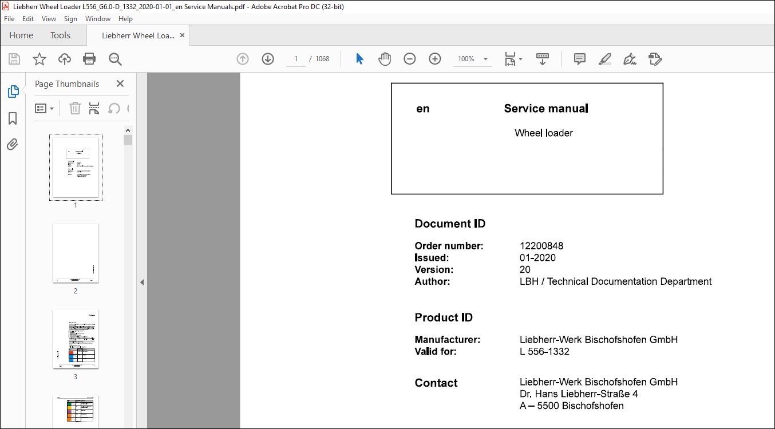
Task: Collapse the navigation pane arrow
Action: click(142, 282)
